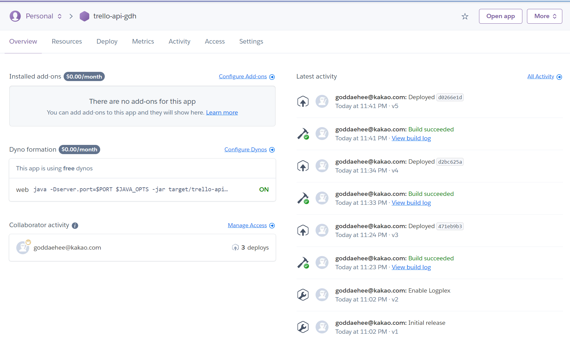Click the Learn more add-ons link
Viewport: 570px width, 346px height.
(222, 112)
